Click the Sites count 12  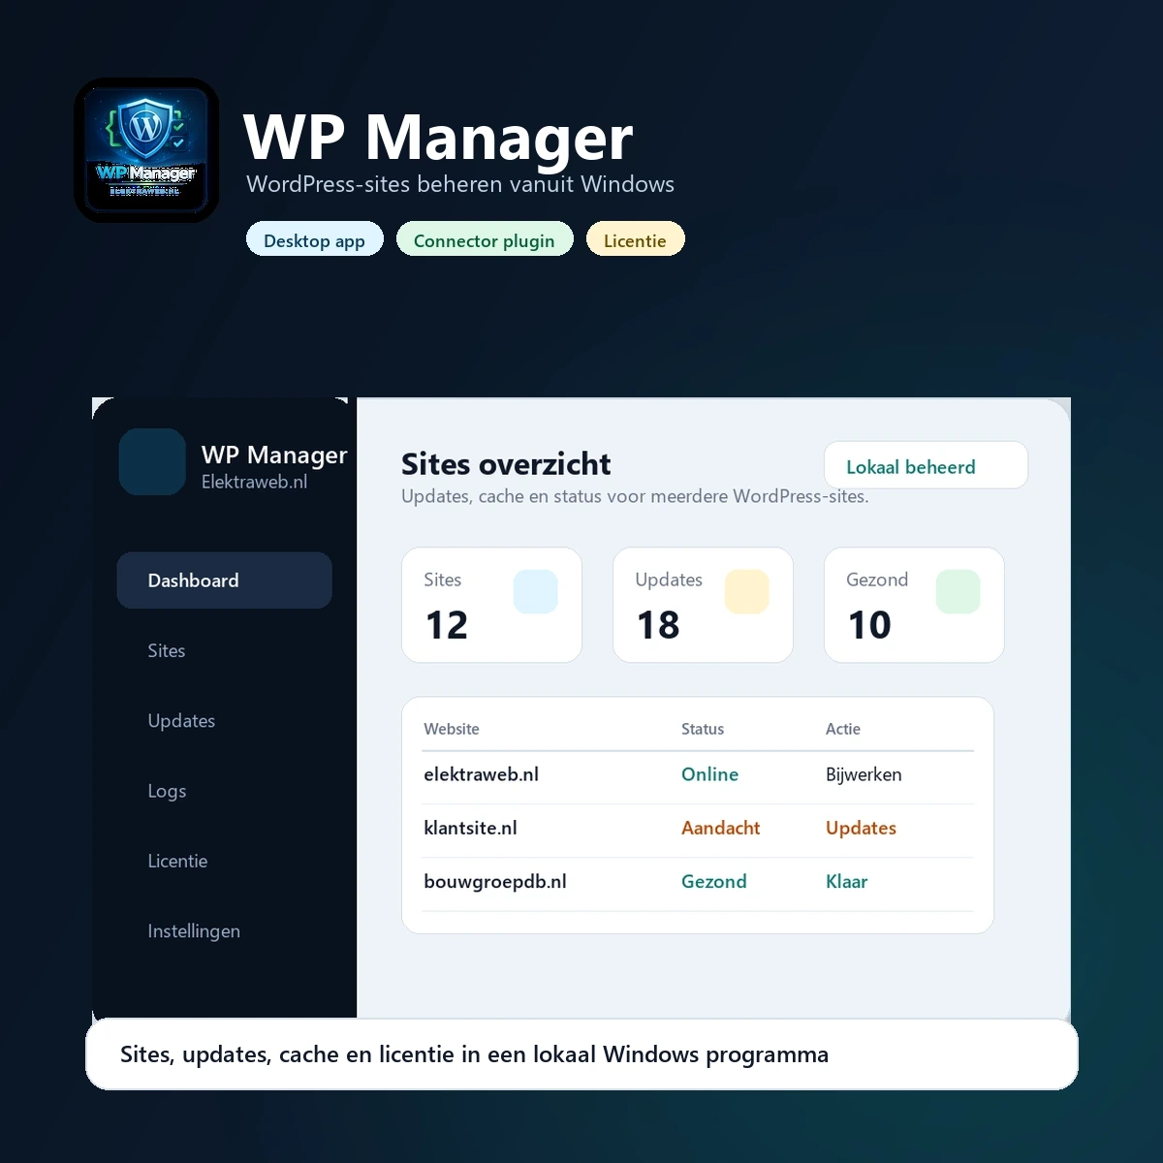click(447, 625)
